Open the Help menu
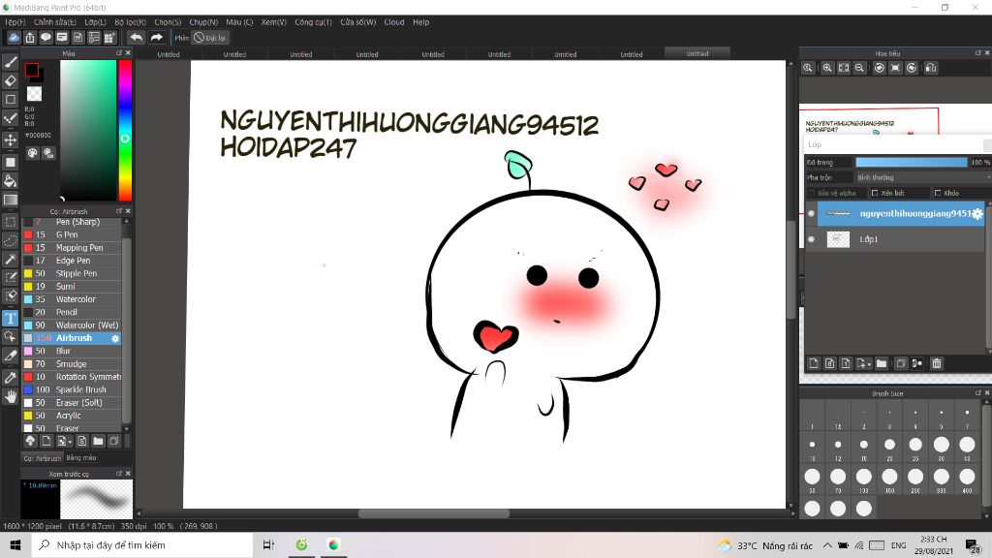Screen dimensions: 992x558 (x=420, y=22)
